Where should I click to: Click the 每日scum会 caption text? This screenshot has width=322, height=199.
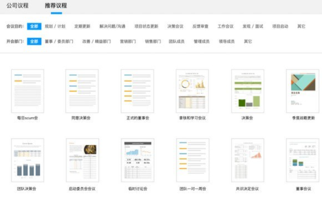click(x=28, y=118)
